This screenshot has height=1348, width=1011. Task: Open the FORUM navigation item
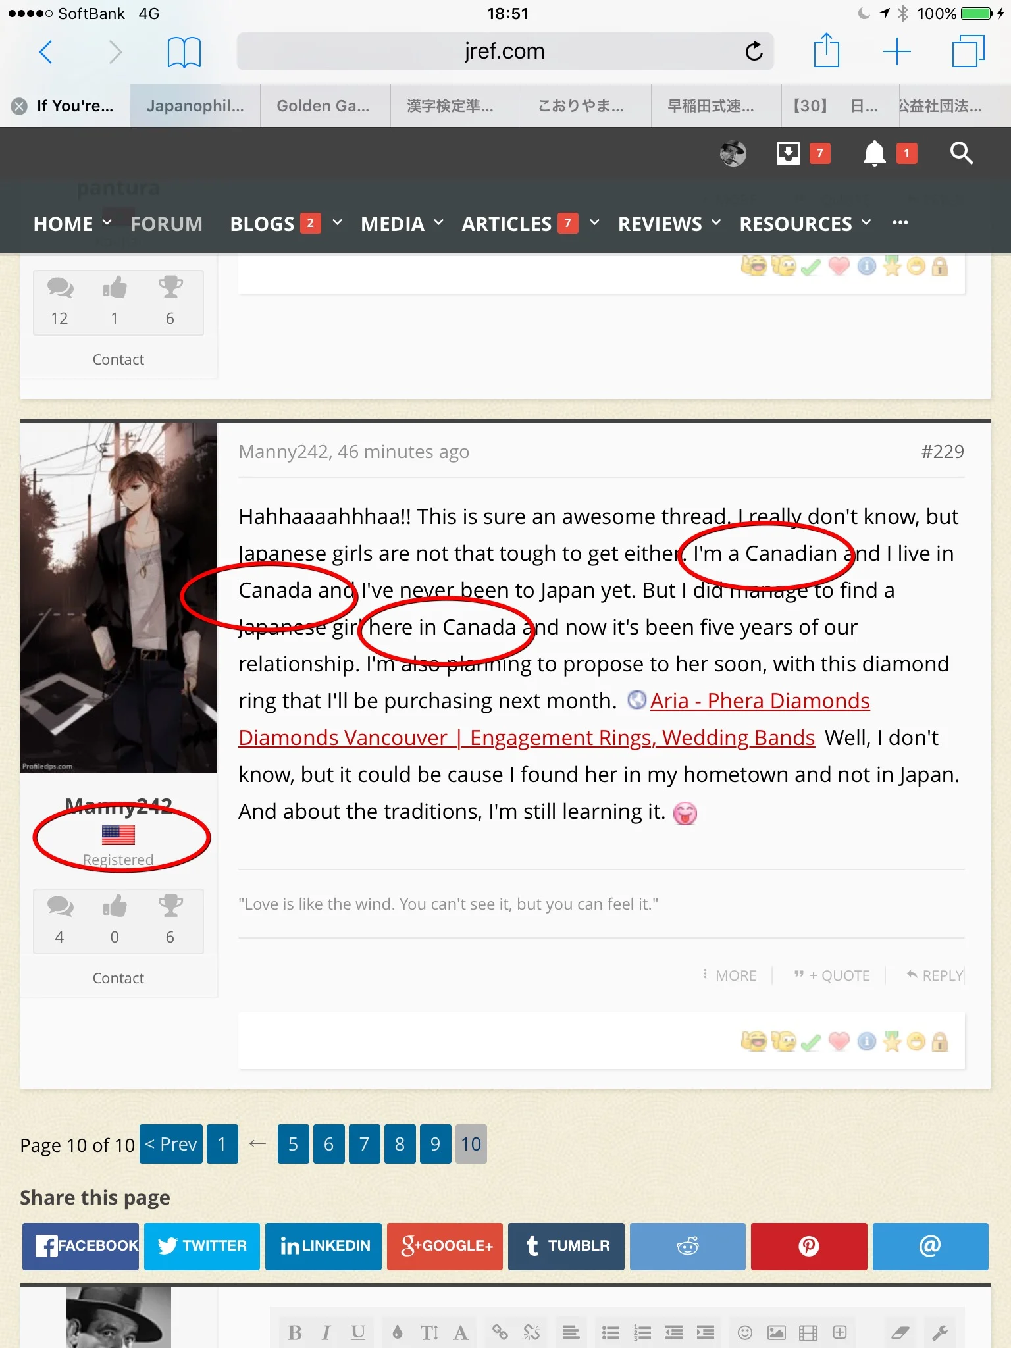pos(167,224)
